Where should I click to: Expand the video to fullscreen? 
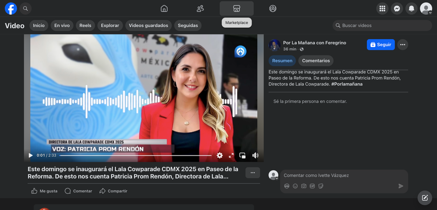[x=231, y=155]
